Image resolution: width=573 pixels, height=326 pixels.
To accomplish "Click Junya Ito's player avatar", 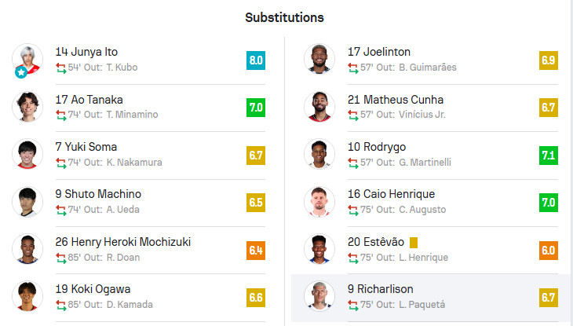I will point(27,58).
